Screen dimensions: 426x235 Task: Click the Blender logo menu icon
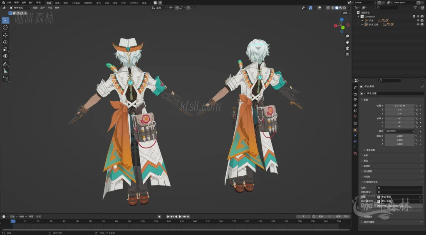(3, 2)
